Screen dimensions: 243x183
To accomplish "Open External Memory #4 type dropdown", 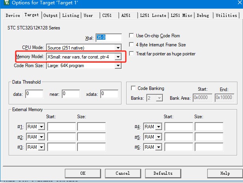I will tap(158, 127).
